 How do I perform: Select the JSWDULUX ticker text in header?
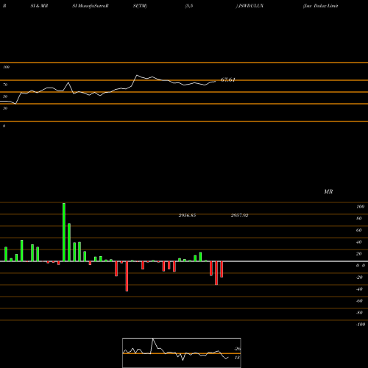click(x=251, y=6)
